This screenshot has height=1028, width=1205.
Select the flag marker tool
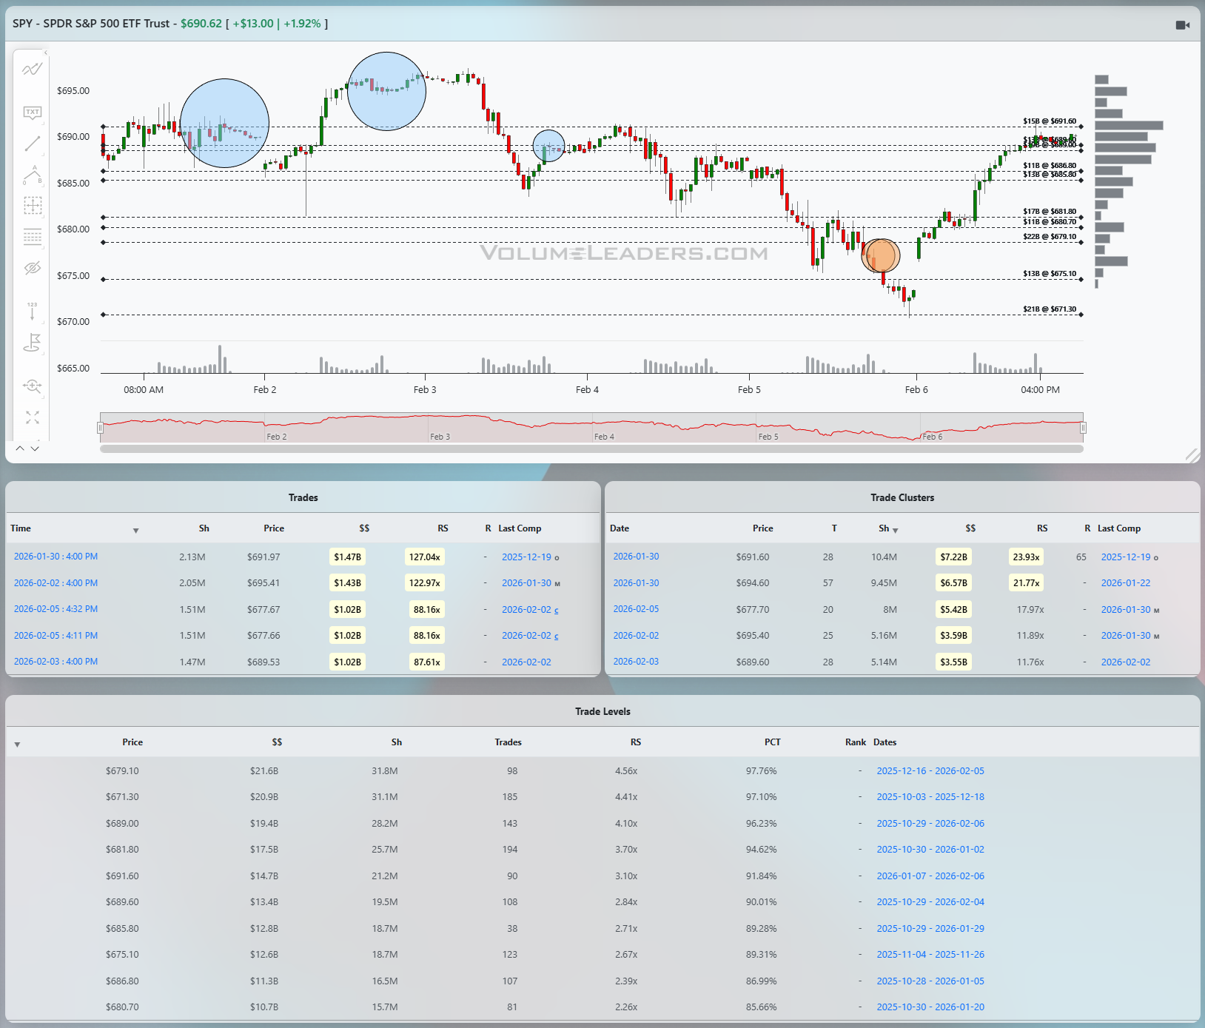tap(32, 343)
